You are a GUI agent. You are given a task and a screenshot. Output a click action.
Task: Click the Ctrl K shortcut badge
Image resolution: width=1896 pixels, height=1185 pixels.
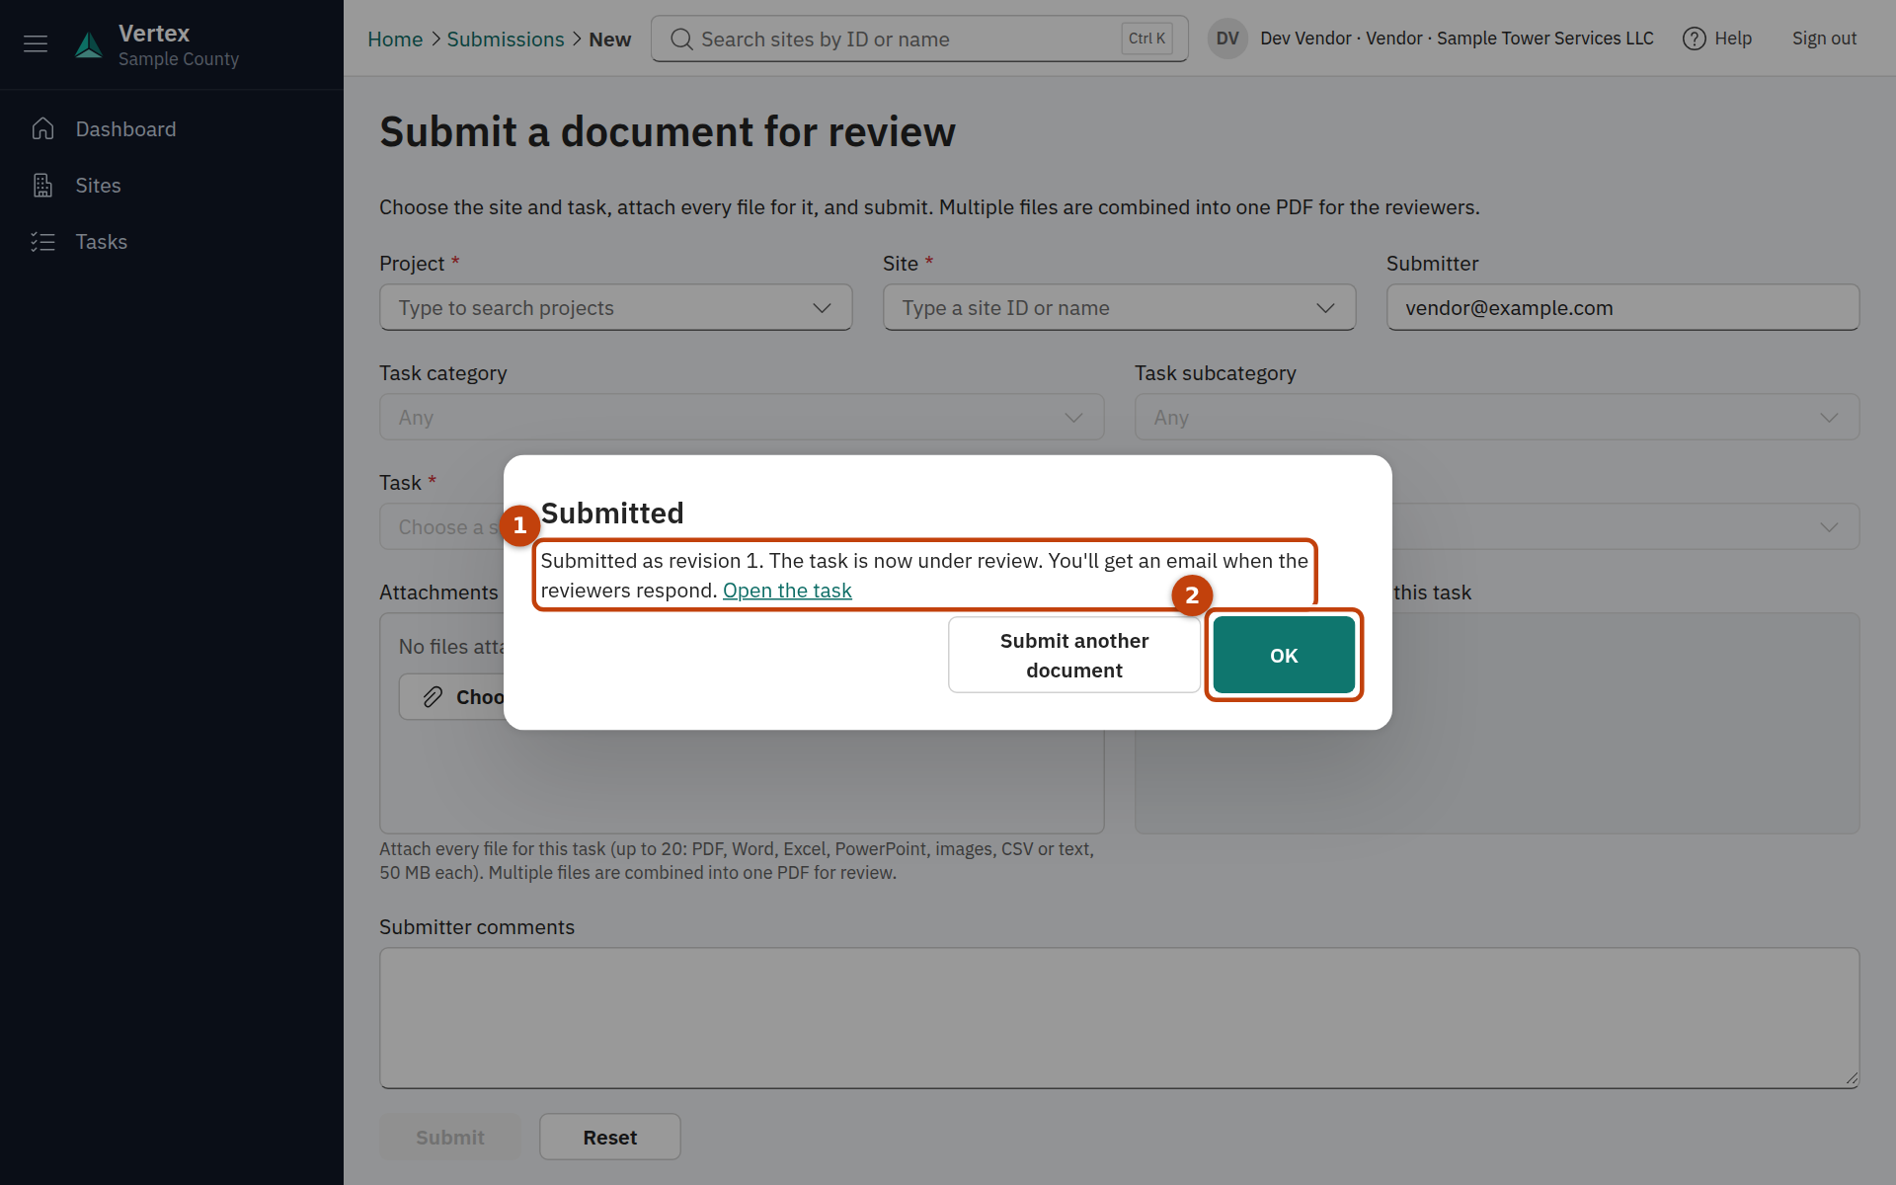point(1146,39)
